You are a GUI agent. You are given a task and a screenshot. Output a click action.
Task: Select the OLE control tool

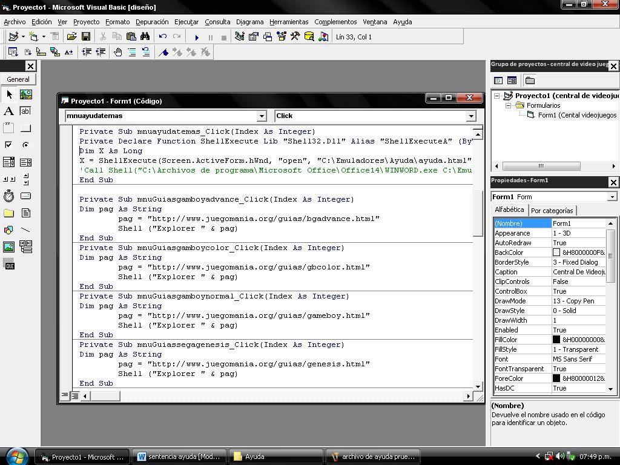tap(8, 264)
